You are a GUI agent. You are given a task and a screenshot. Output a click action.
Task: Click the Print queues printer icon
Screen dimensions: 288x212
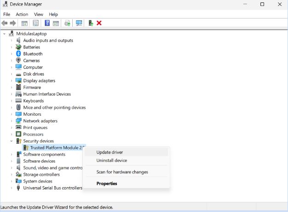click(x=18, y=127)
